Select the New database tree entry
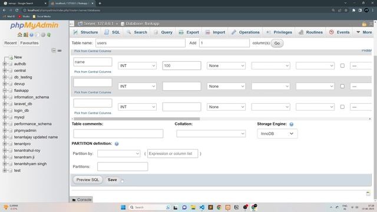Image resolution: width=377 pixels, height=212 pixels. click(x=18, y=57)
